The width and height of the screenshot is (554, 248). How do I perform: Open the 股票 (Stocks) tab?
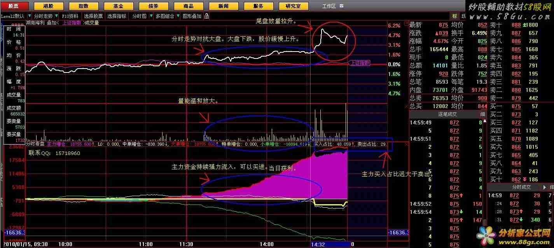(14, 6)
